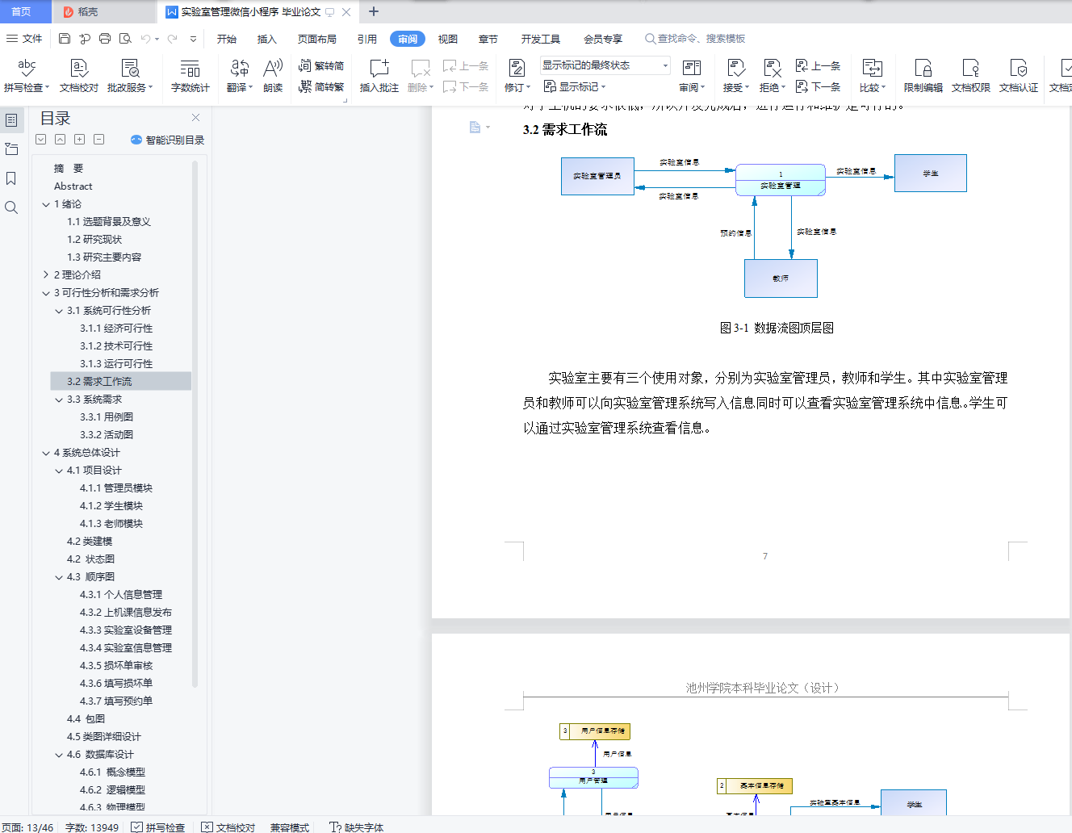Switch to the 页面布局 ribbon tab
The width and height of the screenshot is (1072, 833).
pyautogui.click(x=317, y=39)
